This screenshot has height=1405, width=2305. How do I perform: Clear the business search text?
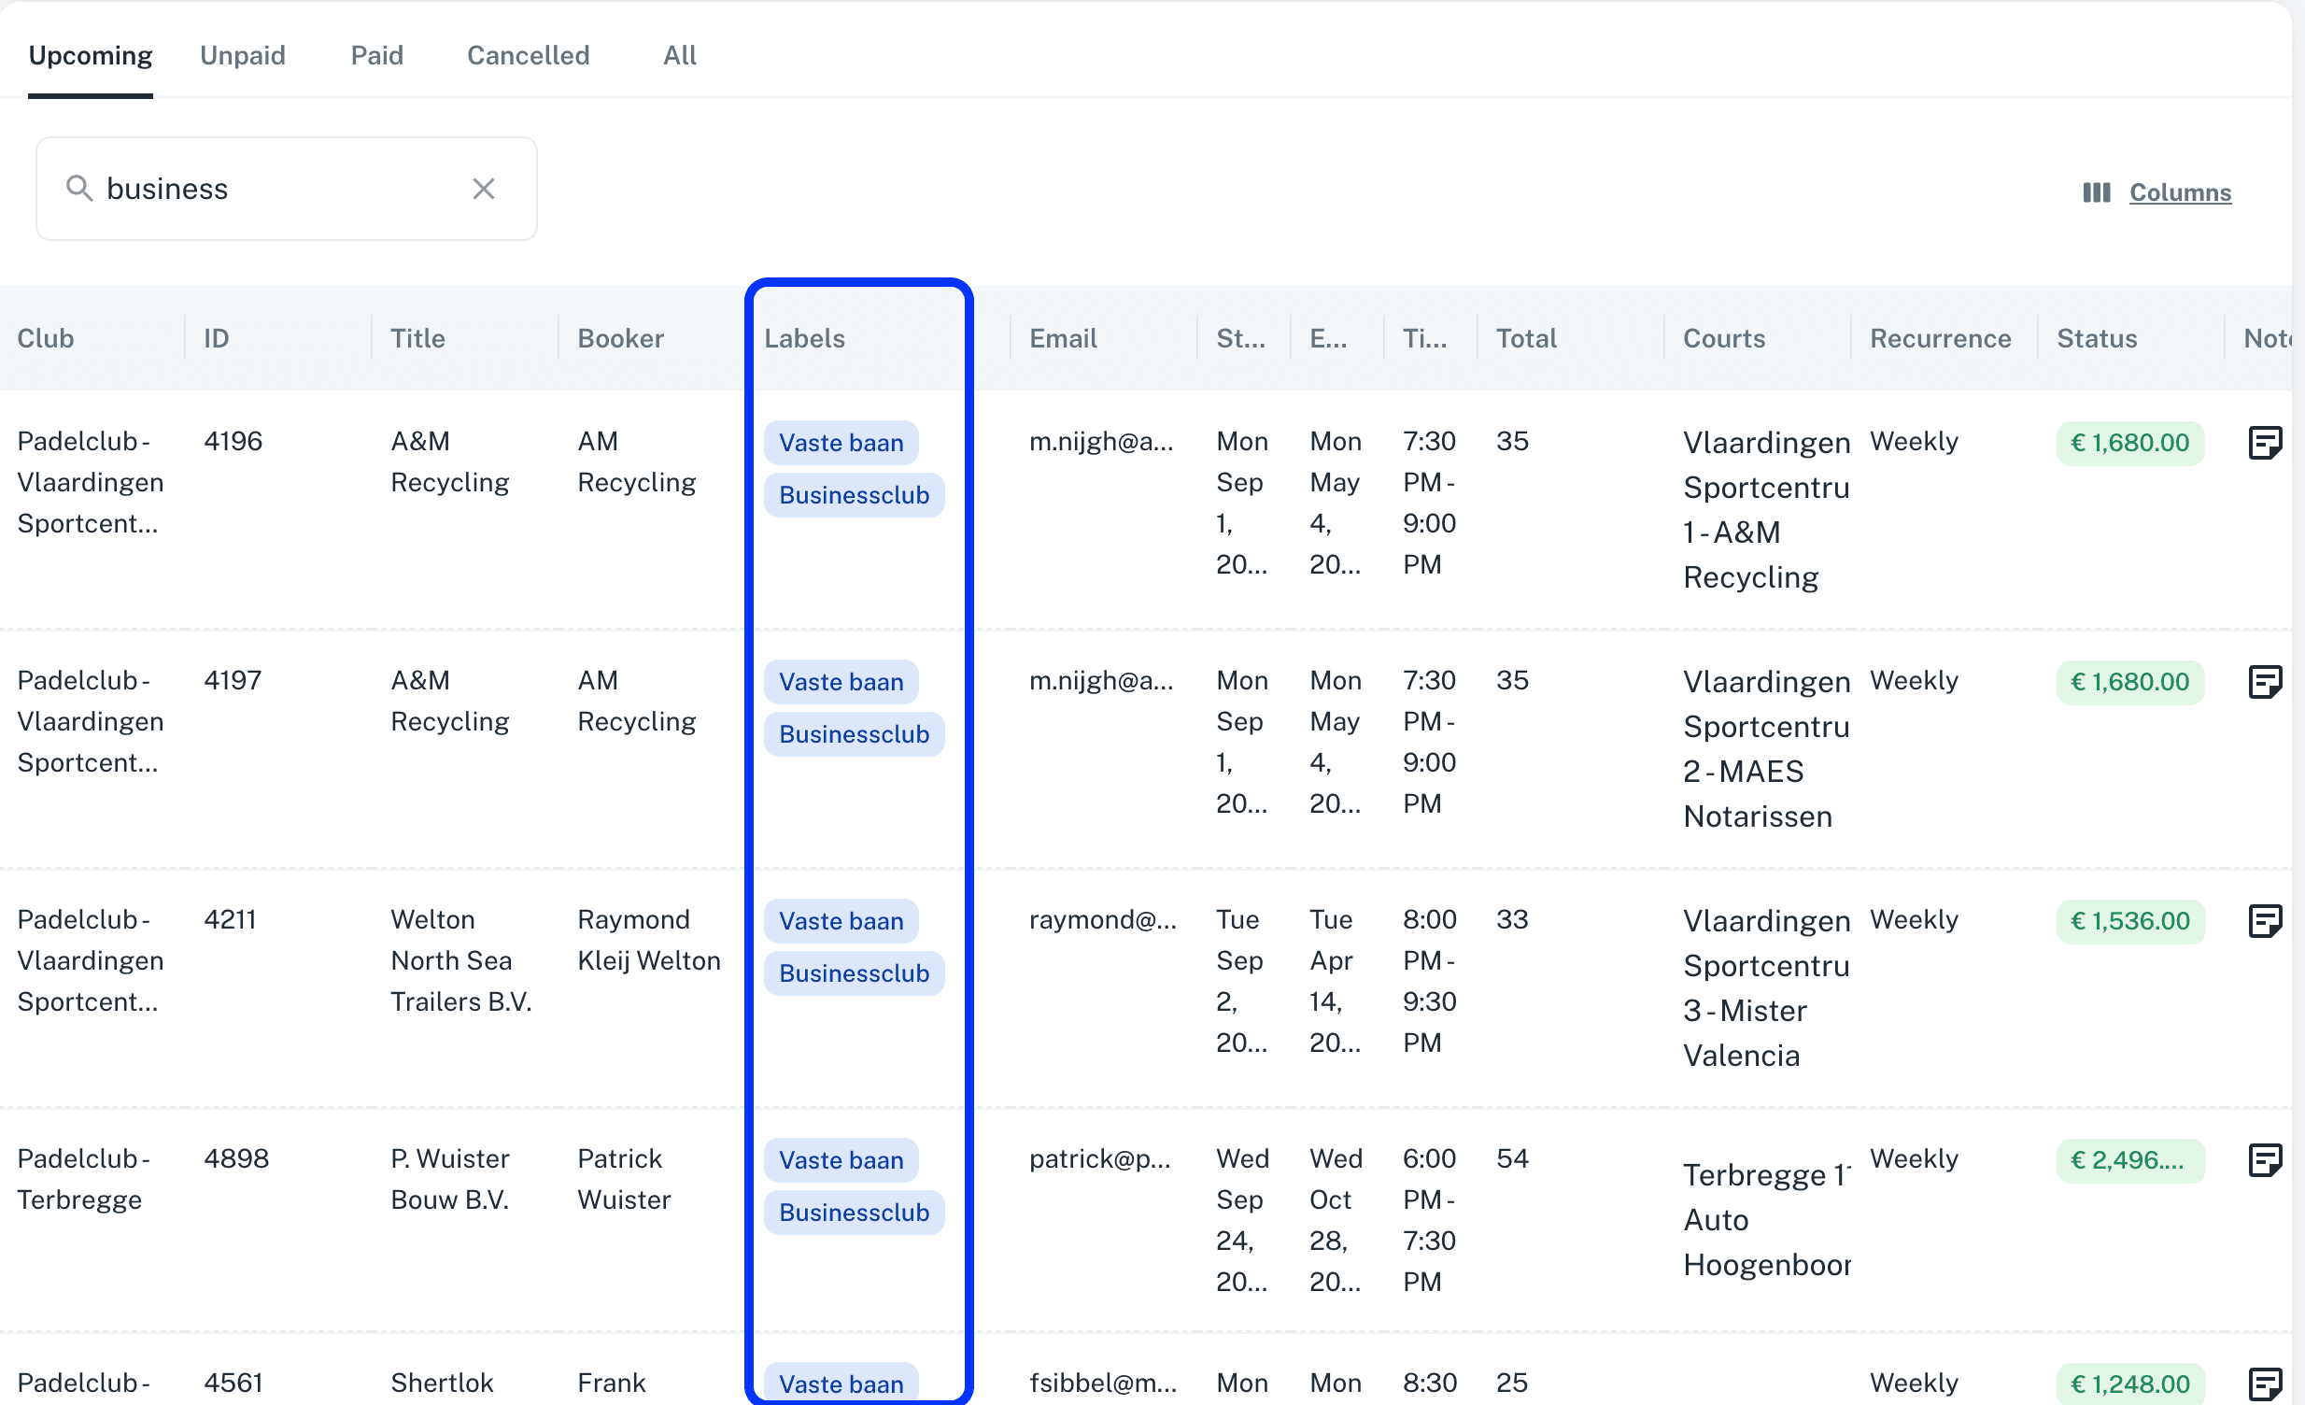click(x=484, y=189)
